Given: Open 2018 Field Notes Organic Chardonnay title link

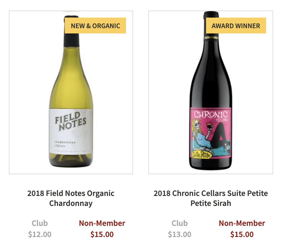Looking at the screenshot, I should pos(71,198).
